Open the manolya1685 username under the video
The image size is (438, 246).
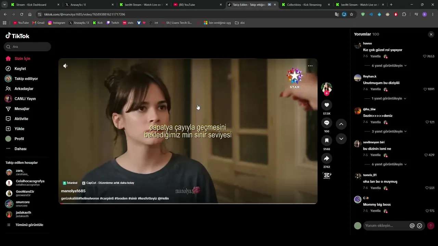tap(73, 191)
